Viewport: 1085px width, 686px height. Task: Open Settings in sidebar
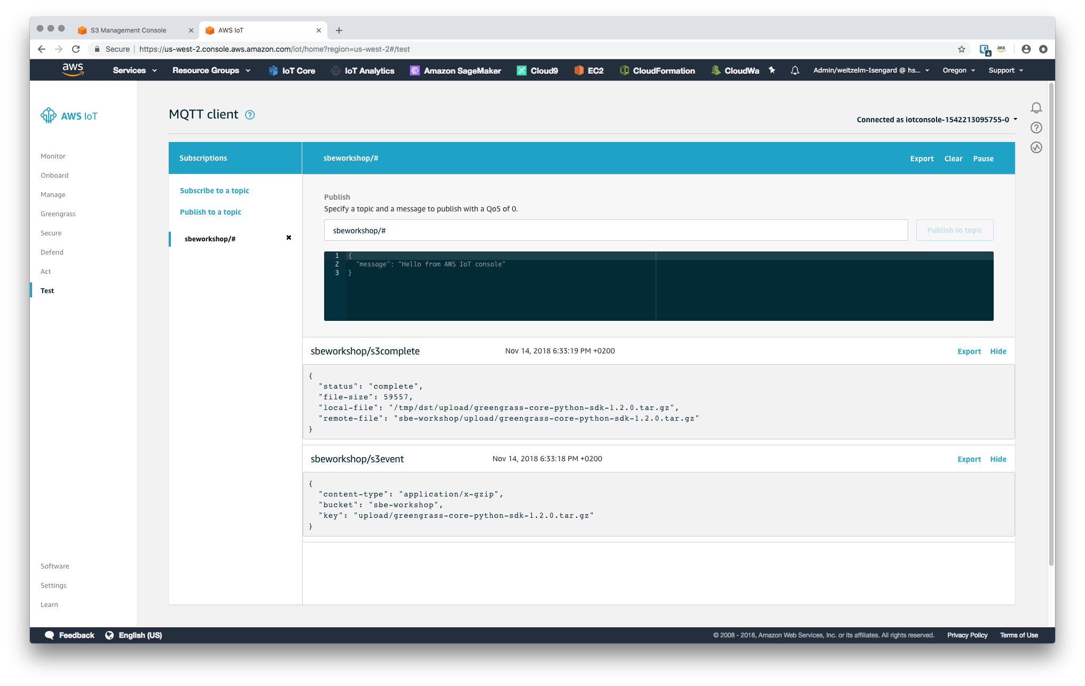tap(53, 586)
